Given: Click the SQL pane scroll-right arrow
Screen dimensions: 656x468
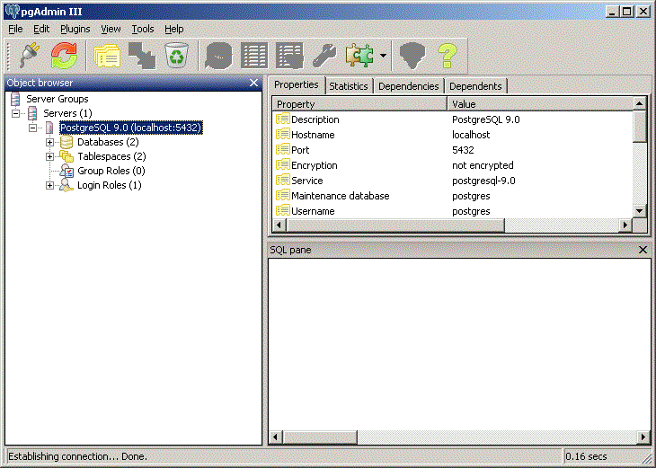Looking at the screenshot, I should pos(643,437).
